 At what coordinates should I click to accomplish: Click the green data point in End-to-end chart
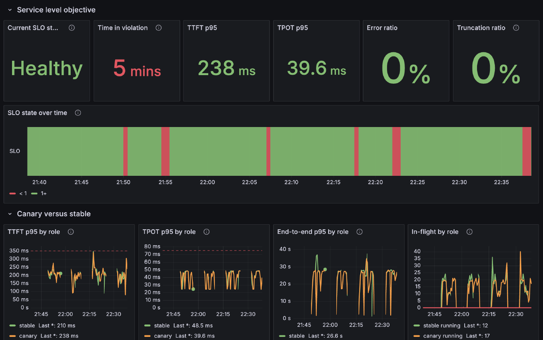[325, 269]
